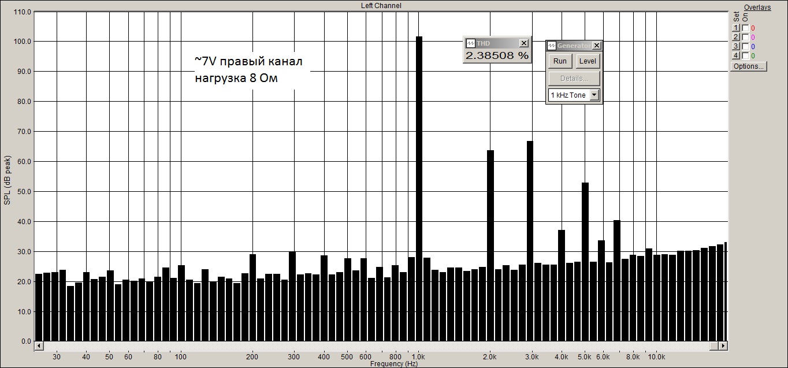Enable overlay 2 checkbox
Image resolution: width=788 pixels, height=368 pixels.
(x=745, y=38)
